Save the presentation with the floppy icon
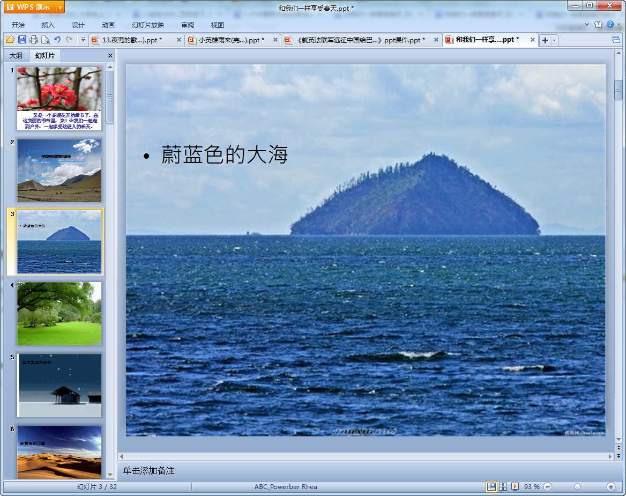The width and height of the screenshot is (626, 496). click(x=22, y=40)
